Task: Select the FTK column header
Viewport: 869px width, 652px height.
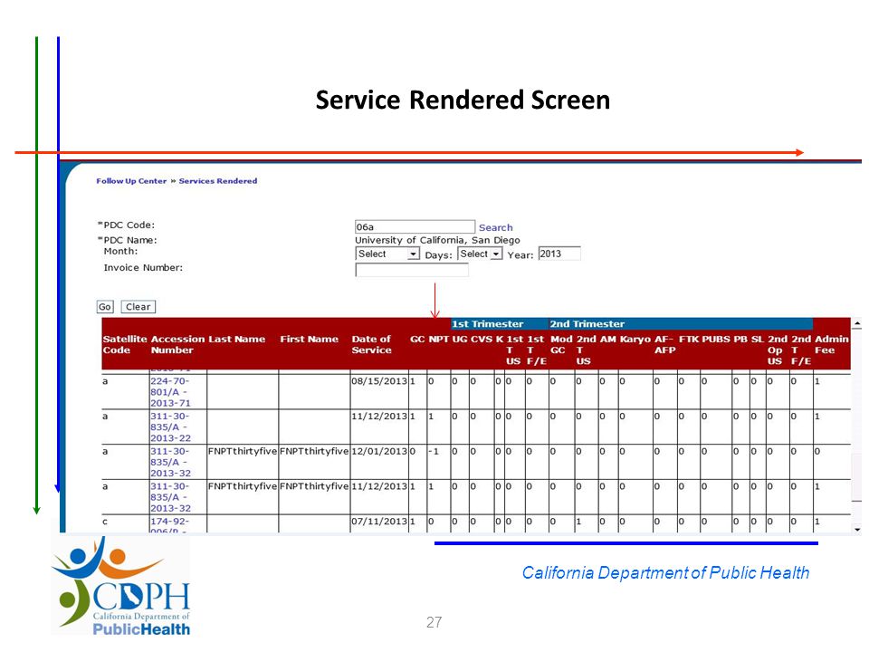Action: pyautogui.click(x=689, y=339)
